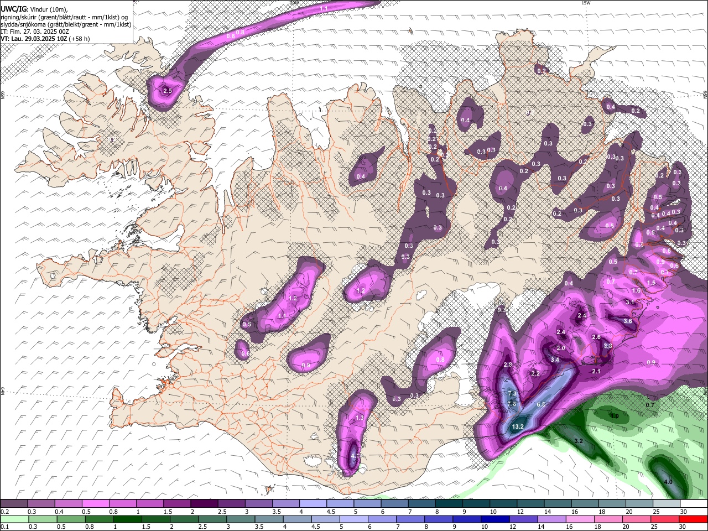Click the 2.6 snowfall value
Screen dimensions: 708x531
point(596,337)
